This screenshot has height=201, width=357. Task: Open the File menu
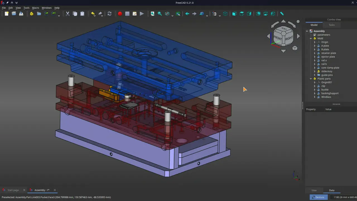(x=4, y=8)
